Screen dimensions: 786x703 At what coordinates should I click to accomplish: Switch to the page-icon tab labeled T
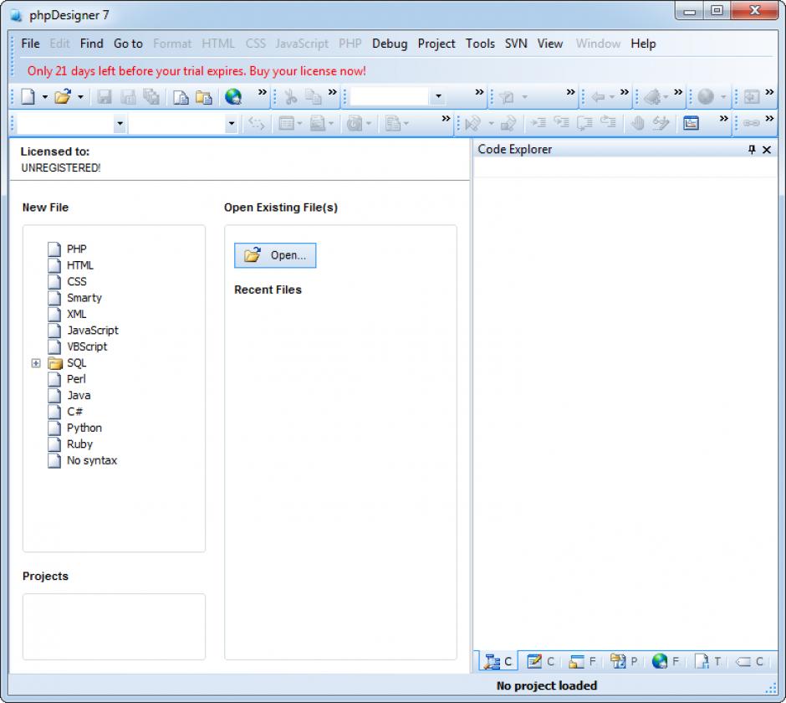pos(707,661)
